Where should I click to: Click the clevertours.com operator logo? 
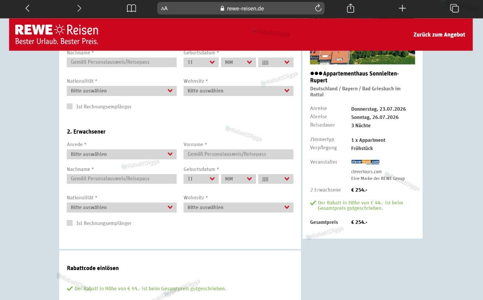click(365, 162)
